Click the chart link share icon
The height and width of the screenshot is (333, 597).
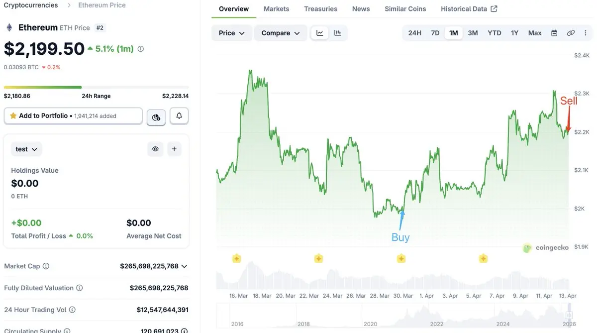(x=571, y=33)
